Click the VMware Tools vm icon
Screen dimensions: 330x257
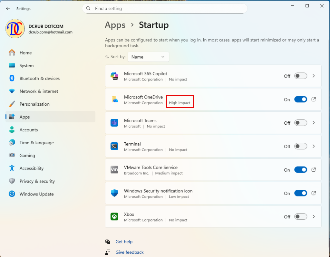pyautogui.click(x=114, y=170)
